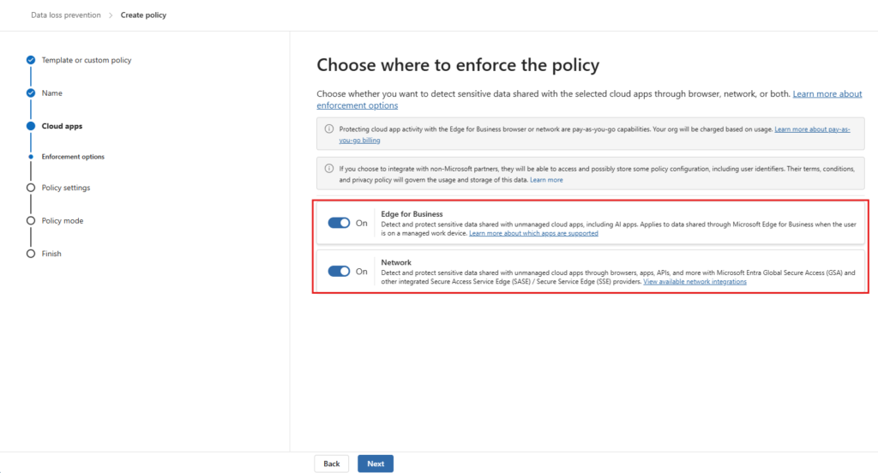Click the Cloud apps step circle icon

31,126
